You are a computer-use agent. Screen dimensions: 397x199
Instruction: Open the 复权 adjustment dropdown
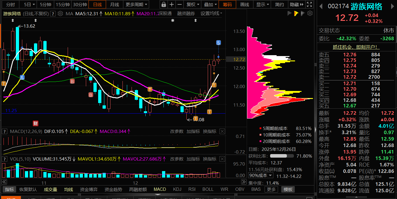click(x=193, y=4)
